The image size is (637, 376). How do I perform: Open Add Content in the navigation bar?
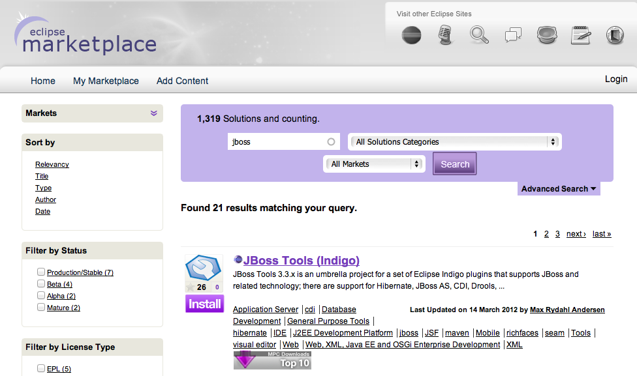(x=182, y=81)
